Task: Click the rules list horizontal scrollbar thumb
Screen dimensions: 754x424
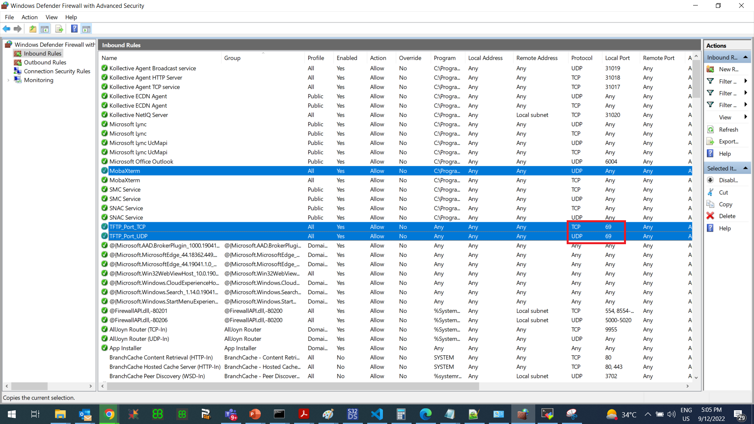Action: 293,386
